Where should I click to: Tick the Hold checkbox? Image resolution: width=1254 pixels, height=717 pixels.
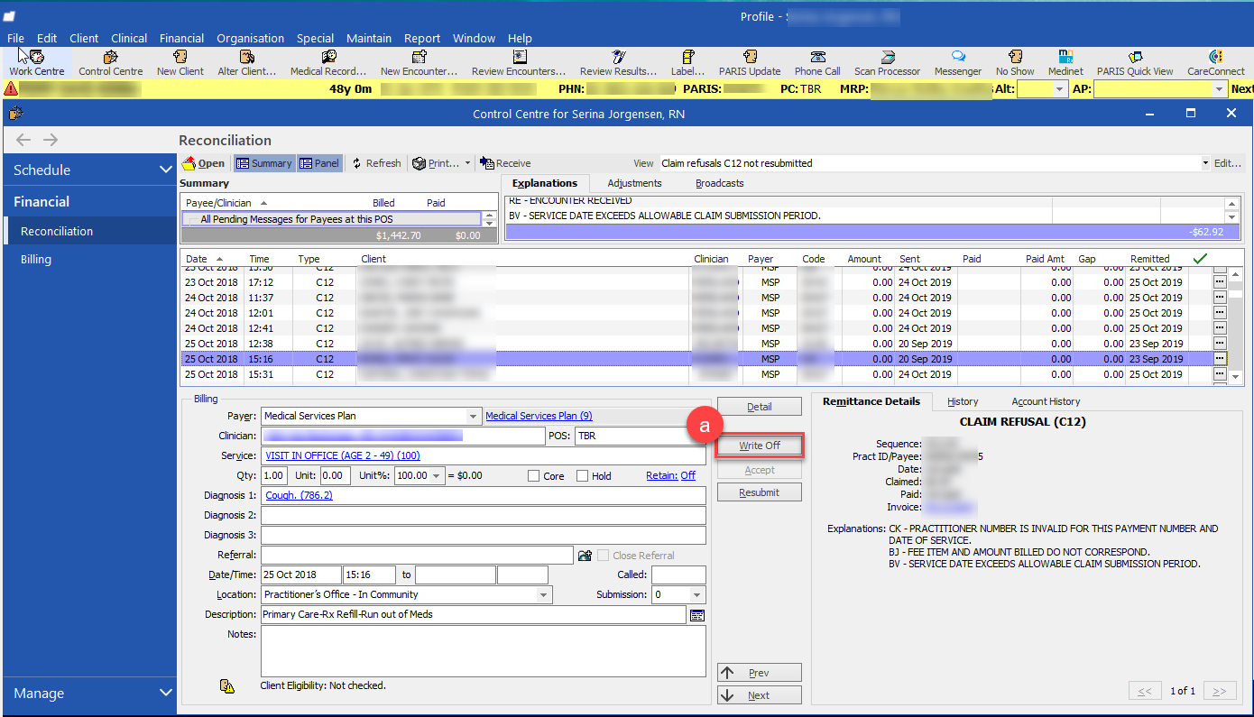tap(582, 476)
